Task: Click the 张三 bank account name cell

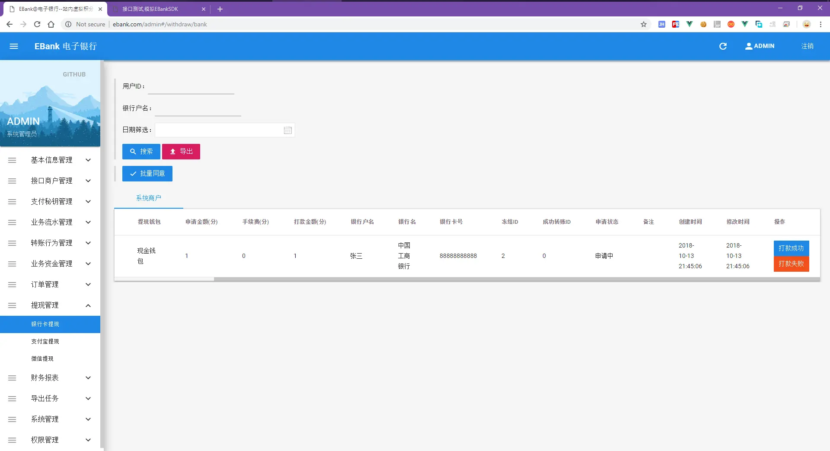Action: (356, 256)
